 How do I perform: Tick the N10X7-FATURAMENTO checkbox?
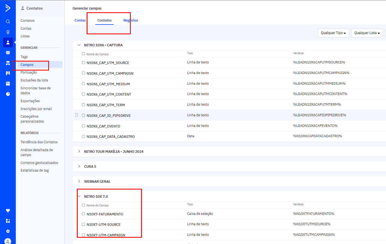pyautogui.click(x=83, y=214)
